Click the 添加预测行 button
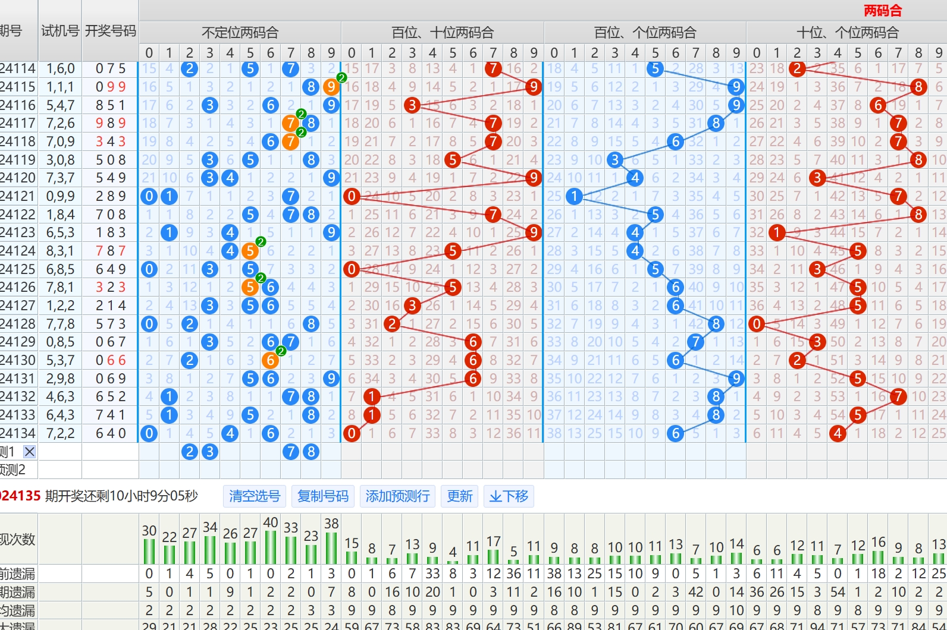947x630 pixels. pos(397,496)
